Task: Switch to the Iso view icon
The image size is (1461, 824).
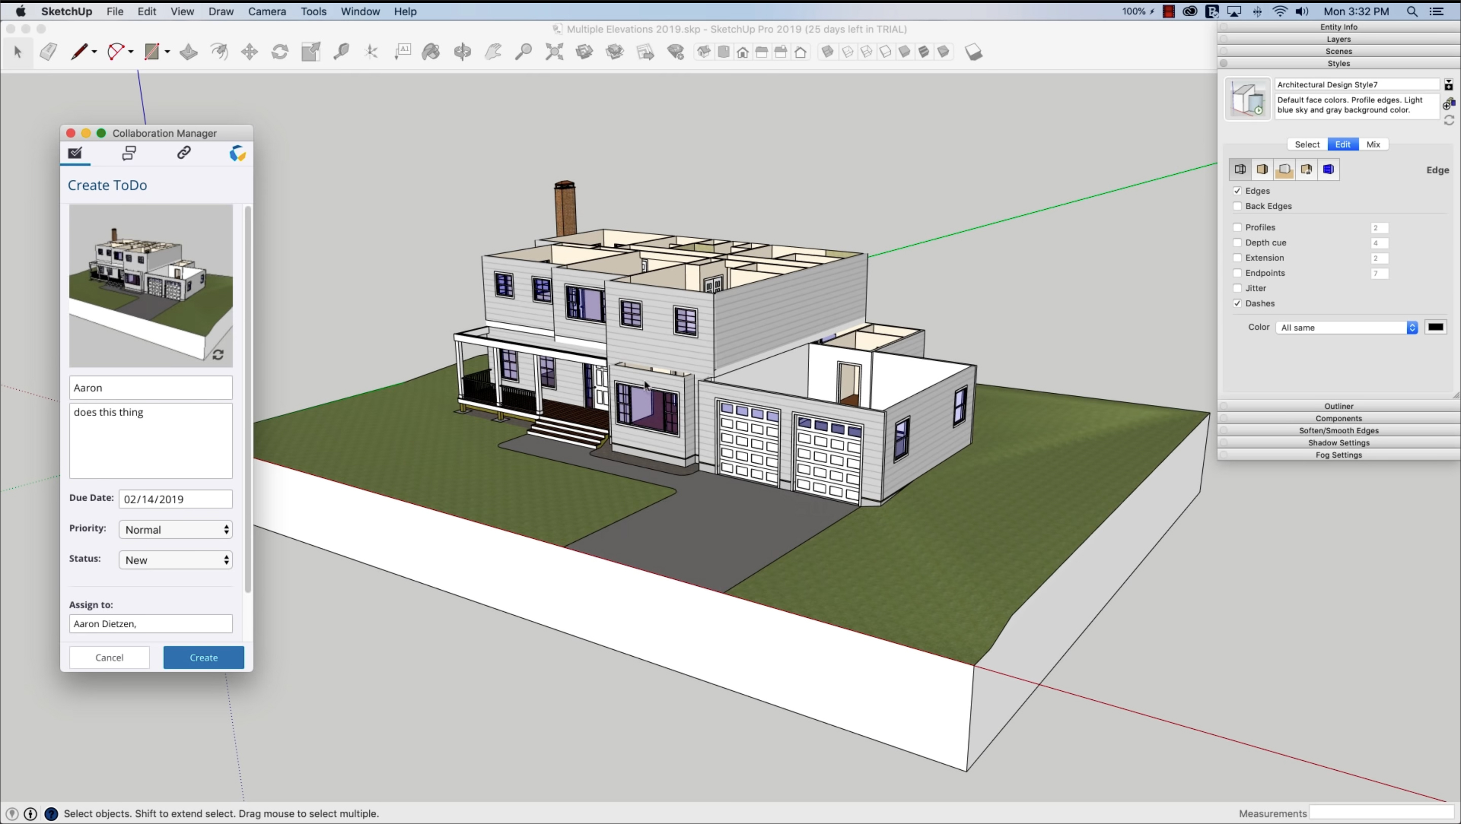Action: tap(704, 52)
